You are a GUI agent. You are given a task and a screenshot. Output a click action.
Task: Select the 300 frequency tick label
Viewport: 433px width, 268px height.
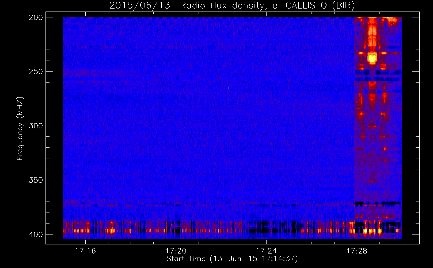pyautogui.click(x=36, y=126)
